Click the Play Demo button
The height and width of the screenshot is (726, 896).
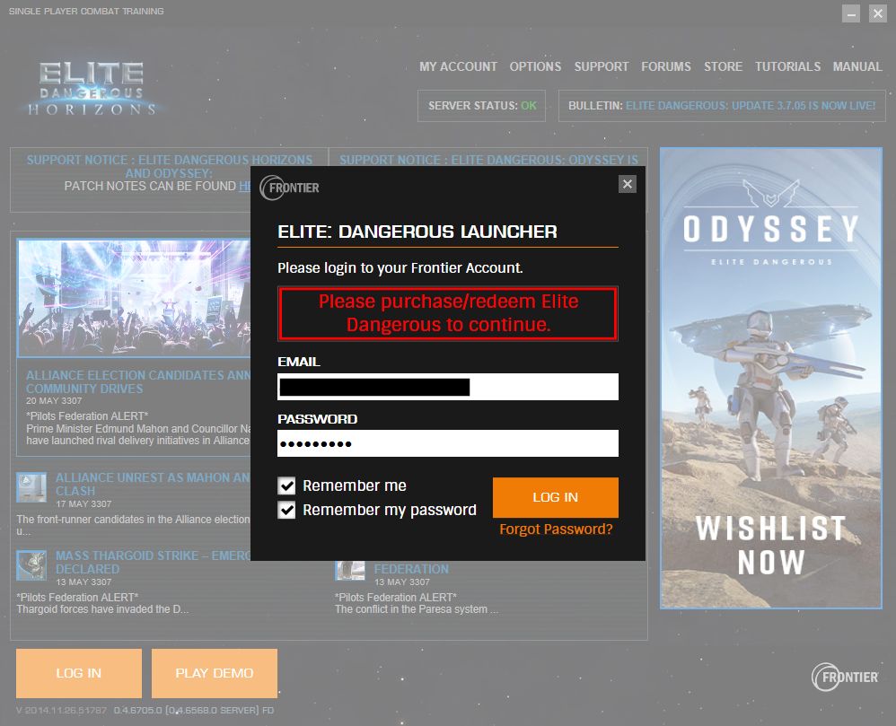(215, 673)
